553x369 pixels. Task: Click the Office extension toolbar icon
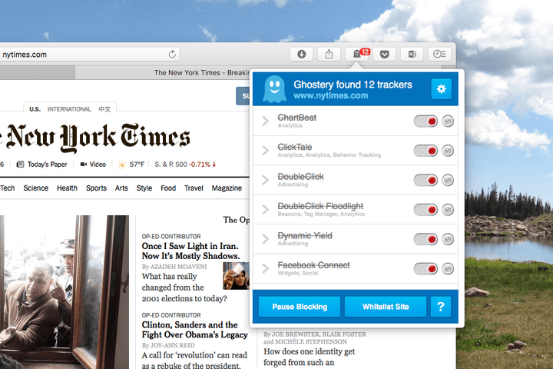pyautogui.click(x=412, y=54)
